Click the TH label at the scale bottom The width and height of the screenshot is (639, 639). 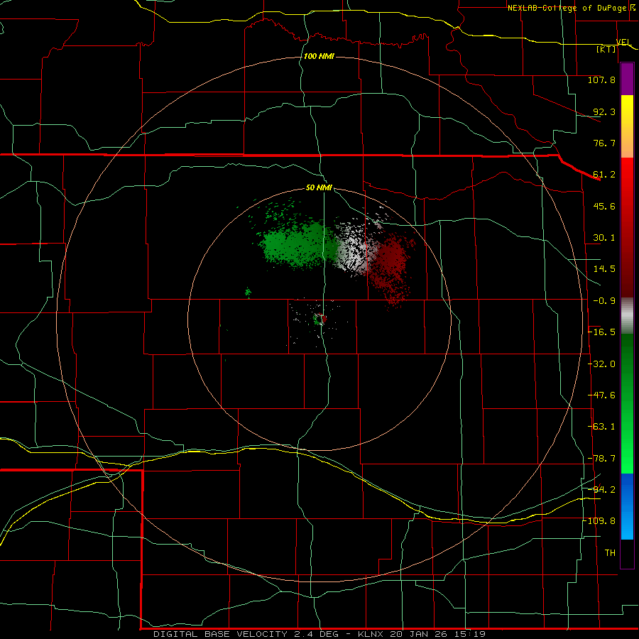610,553
